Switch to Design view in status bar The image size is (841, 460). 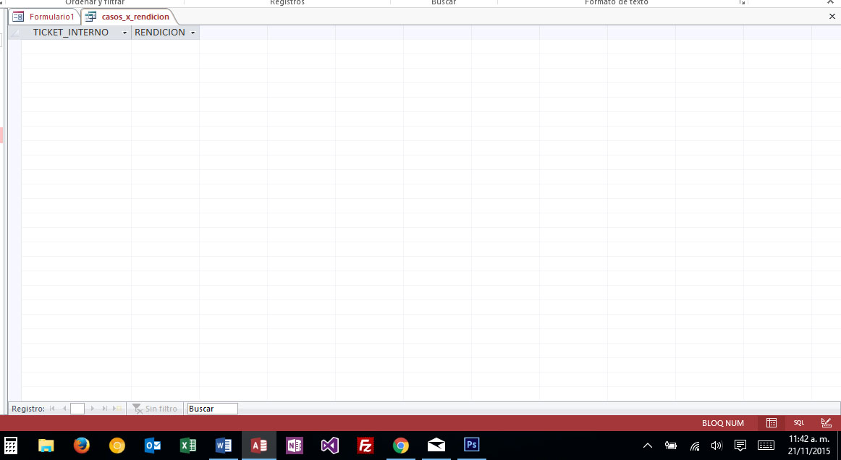point(827,423)
